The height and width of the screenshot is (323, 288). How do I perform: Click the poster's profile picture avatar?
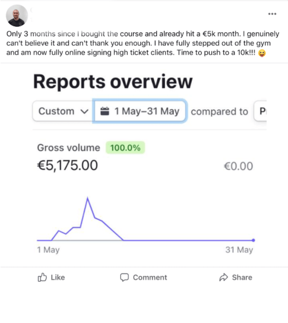click(17, 16)
